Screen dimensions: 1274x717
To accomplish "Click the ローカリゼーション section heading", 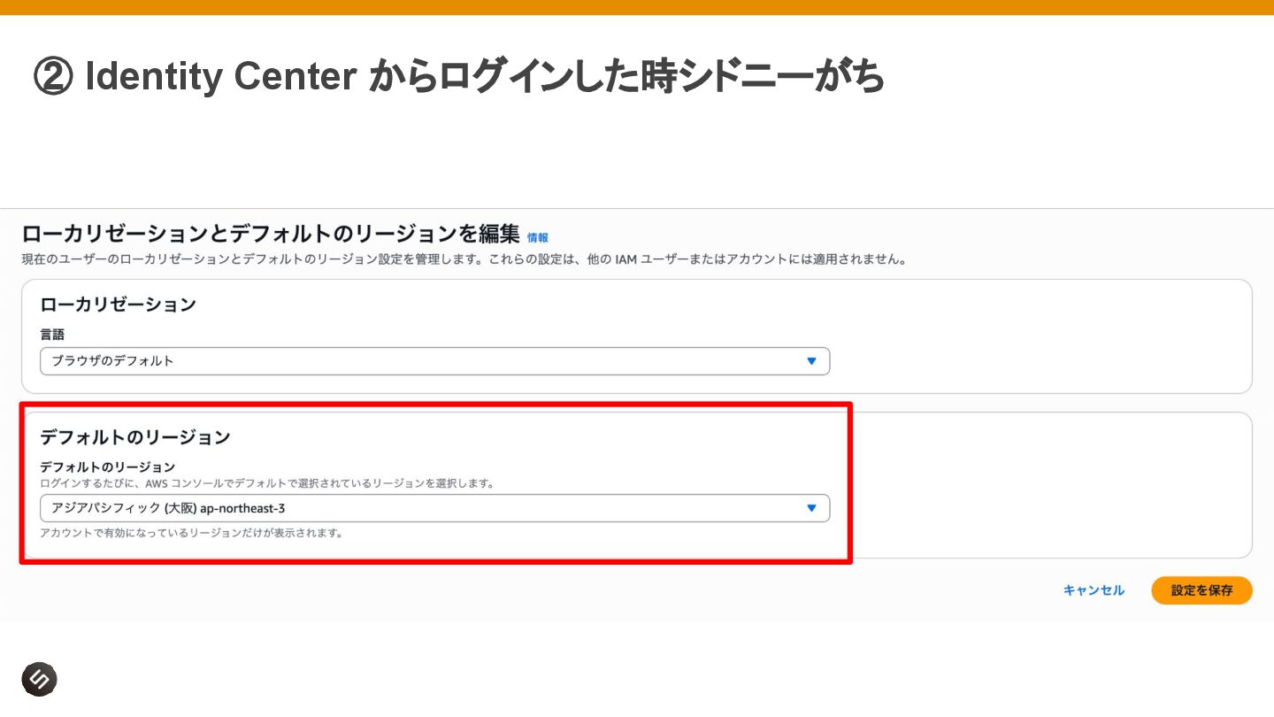I will coord(118,305).
